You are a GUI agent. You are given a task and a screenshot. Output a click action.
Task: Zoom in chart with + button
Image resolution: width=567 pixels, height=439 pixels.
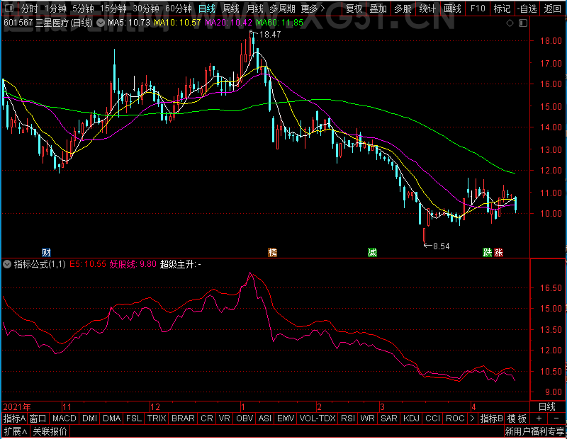[x=539, y=418]
